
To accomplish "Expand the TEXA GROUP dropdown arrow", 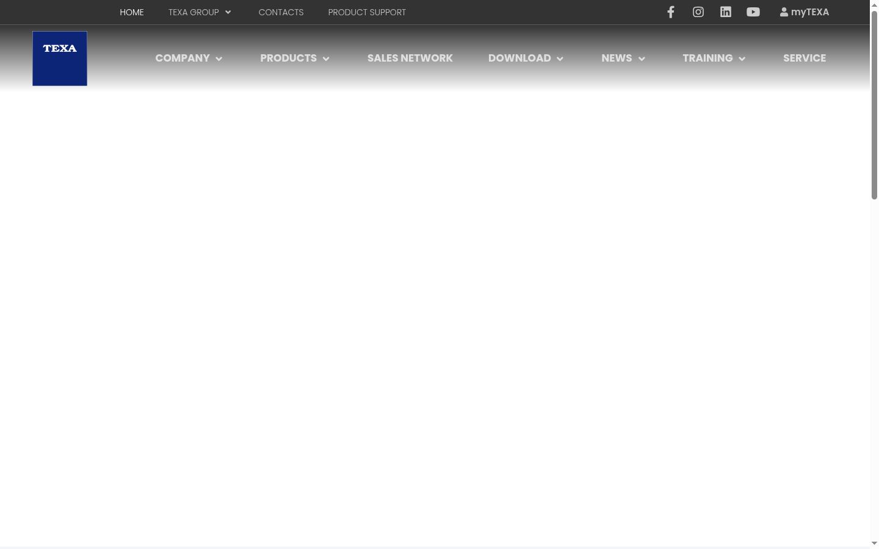I will pos(228,12).
